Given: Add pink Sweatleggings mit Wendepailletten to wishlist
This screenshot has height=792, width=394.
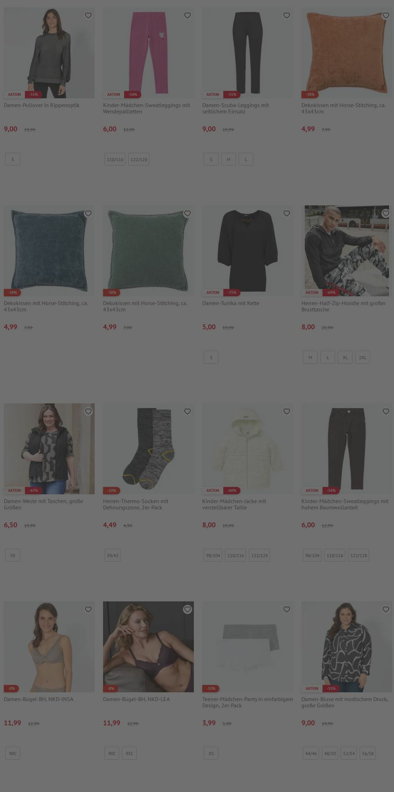Looking at the screenshot, I should click(x=188, y=15).
